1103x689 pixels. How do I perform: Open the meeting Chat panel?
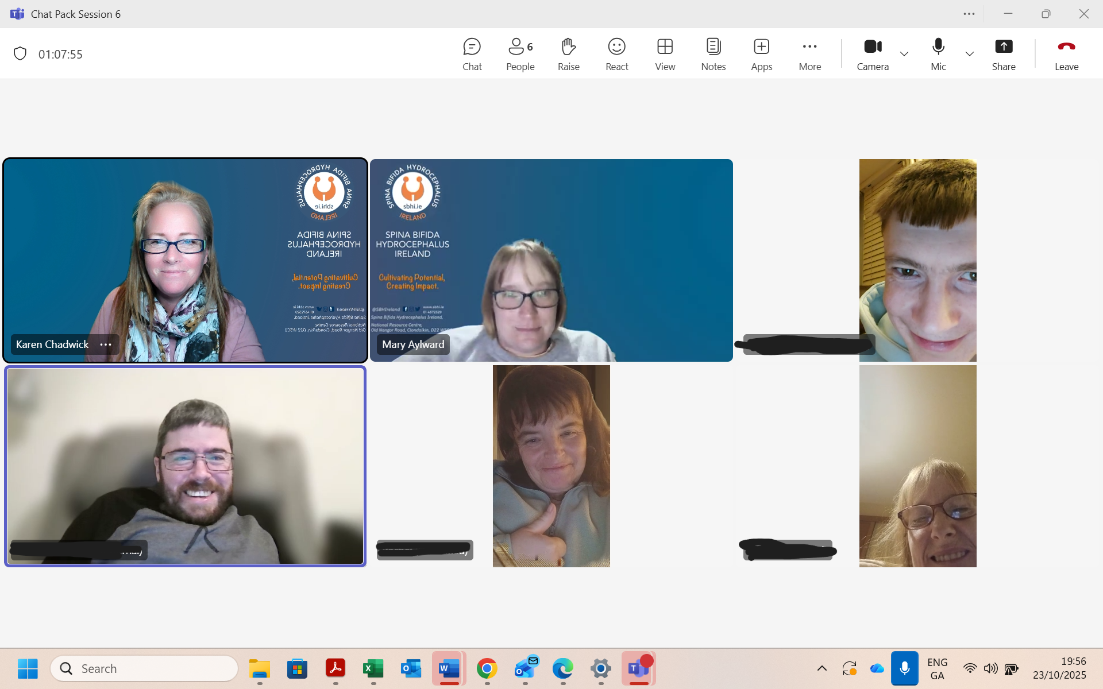472,54
